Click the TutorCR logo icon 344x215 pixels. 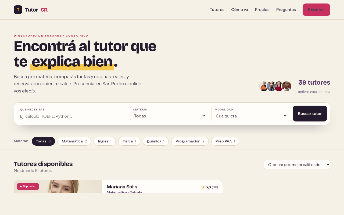point(18,10)
